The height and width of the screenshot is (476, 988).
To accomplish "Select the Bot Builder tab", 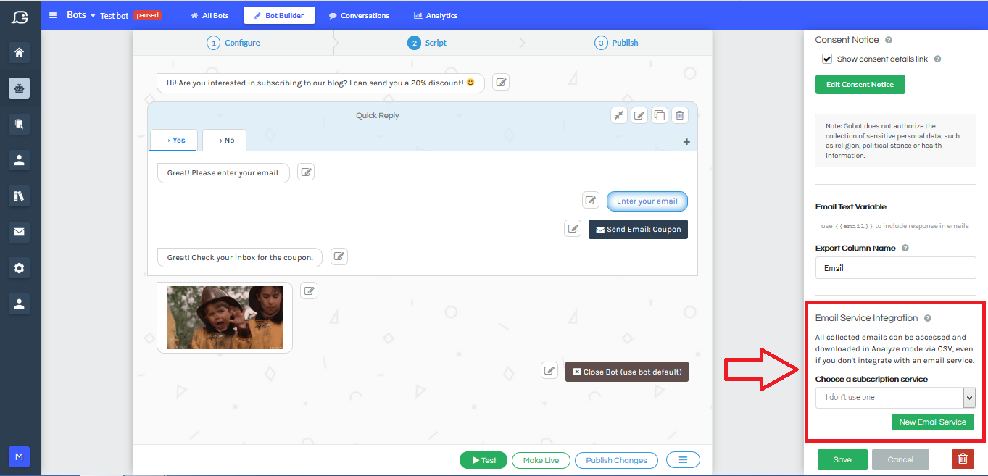I will pos(279,15).
